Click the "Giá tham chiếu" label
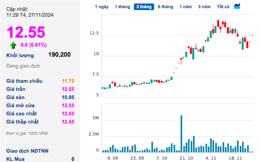Image resolution: width=260 pixels, height=162 pixels. 24,81
